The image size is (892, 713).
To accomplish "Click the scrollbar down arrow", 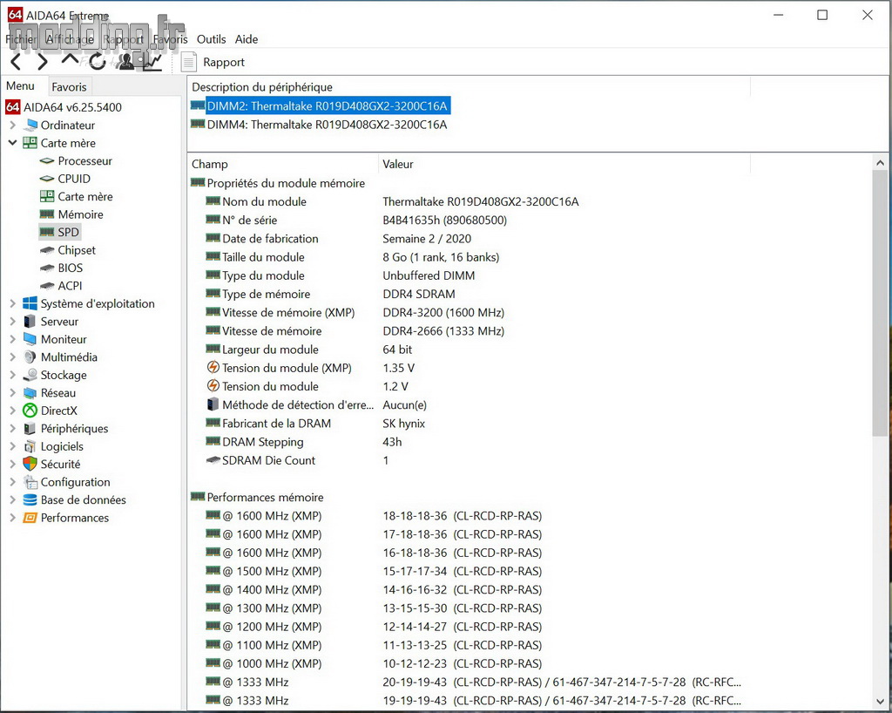I will tap(880, 703).
